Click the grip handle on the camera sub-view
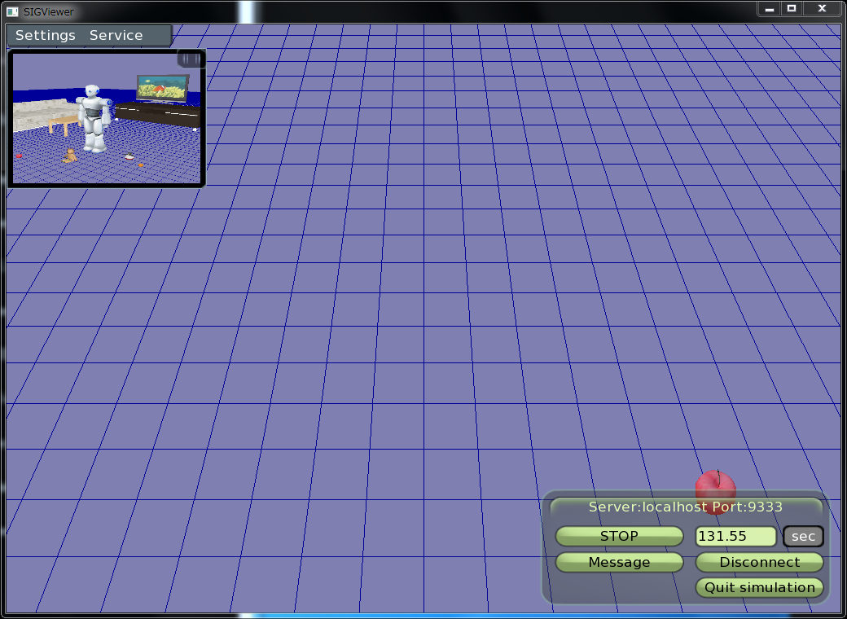The image size is (847, 619). [190, 59]
